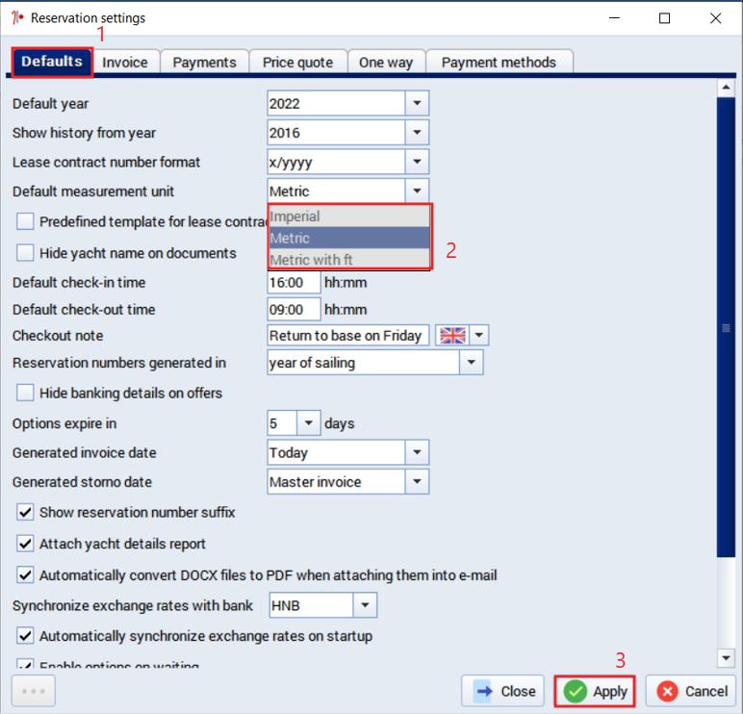The height and width of the screenshot is (714, 743).
Task: Collapse the Default measurement unit dropdown arrow
Action: click(417, 191)
